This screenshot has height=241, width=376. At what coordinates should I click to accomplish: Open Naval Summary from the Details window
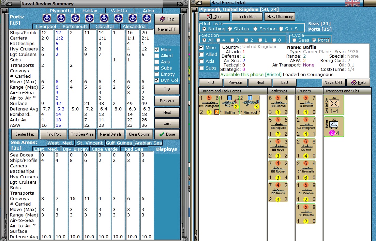[280, 17]
